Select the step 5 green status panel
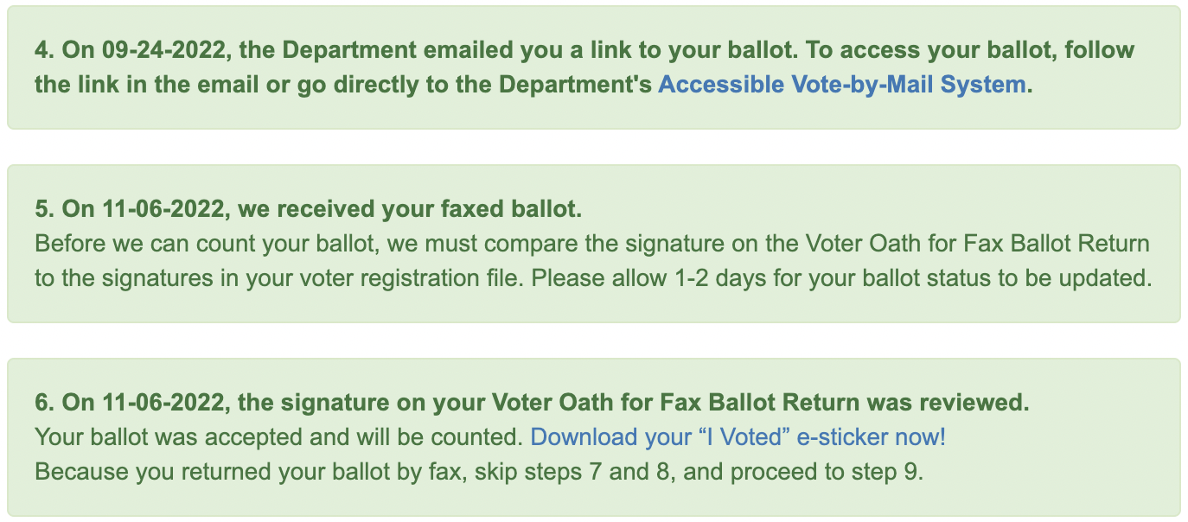Screen dimensions: 1188x522 pyautogui.click(x=593, y=244)
